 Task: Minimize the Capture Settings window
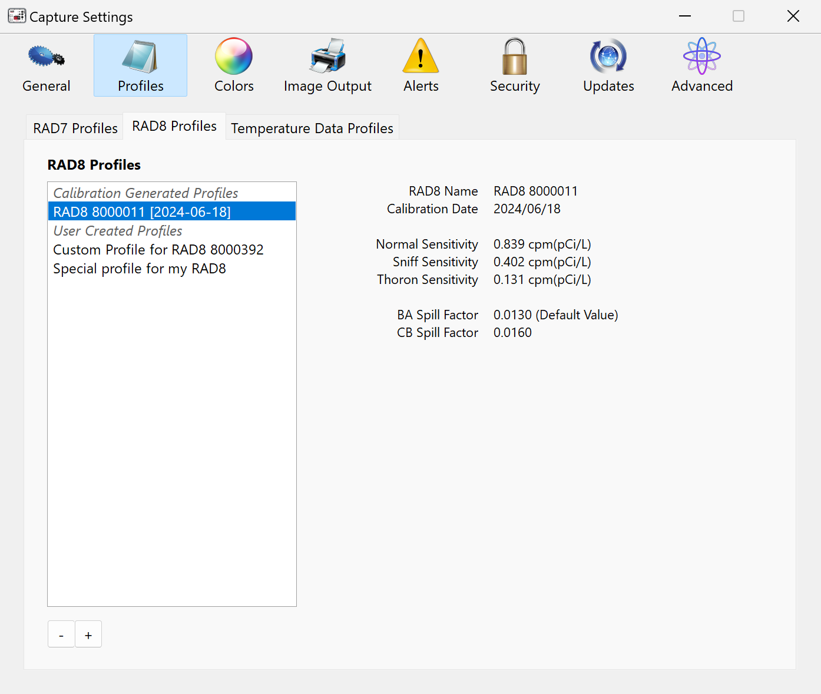pos(684,16)
